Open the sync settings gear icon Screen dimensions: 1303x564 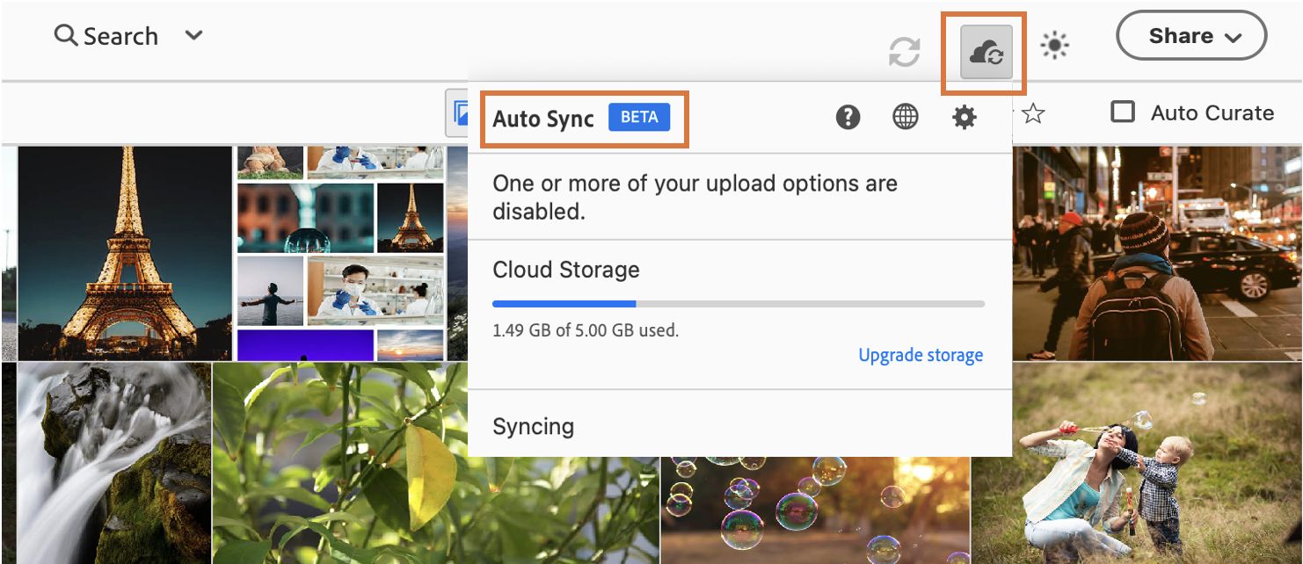[x=963, y=115]
